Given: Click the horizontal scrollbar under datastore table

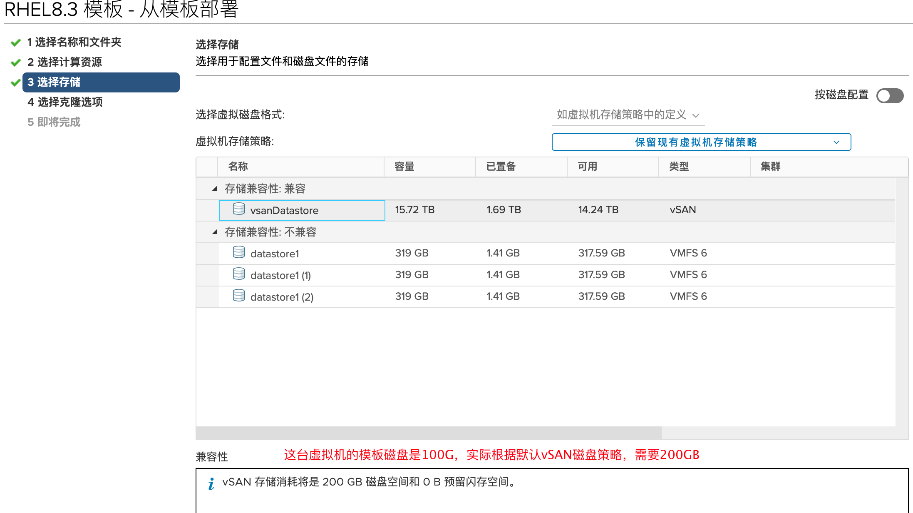Looking at the screenshot, I should click(x=429, y=433).
